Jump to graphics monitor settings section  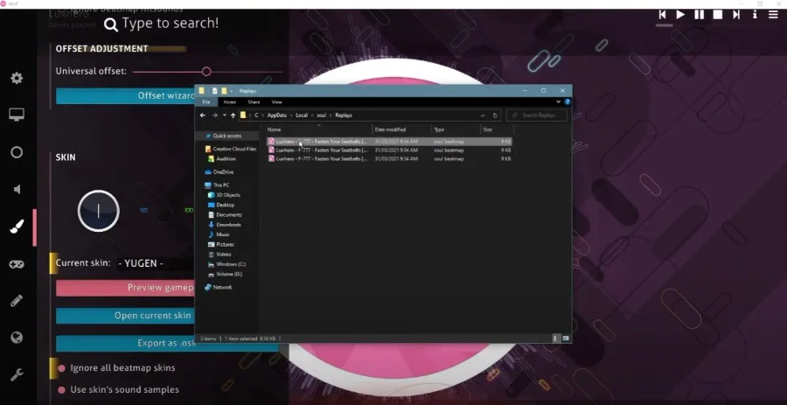pyautogui.click(x=17, y=115)
